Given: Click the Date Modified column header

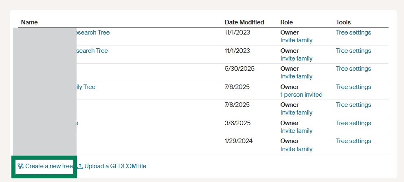Looking at the screenshot, I should pos(244,22).
